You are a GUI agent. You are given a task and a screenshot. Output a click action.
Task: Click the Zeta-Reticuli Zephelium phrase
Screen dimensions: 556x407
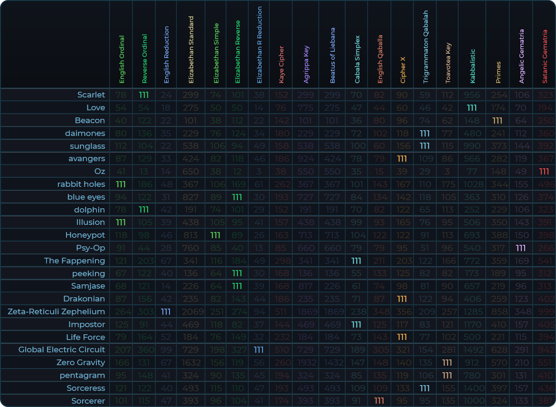pyautogui.click(x=57, y=311)
